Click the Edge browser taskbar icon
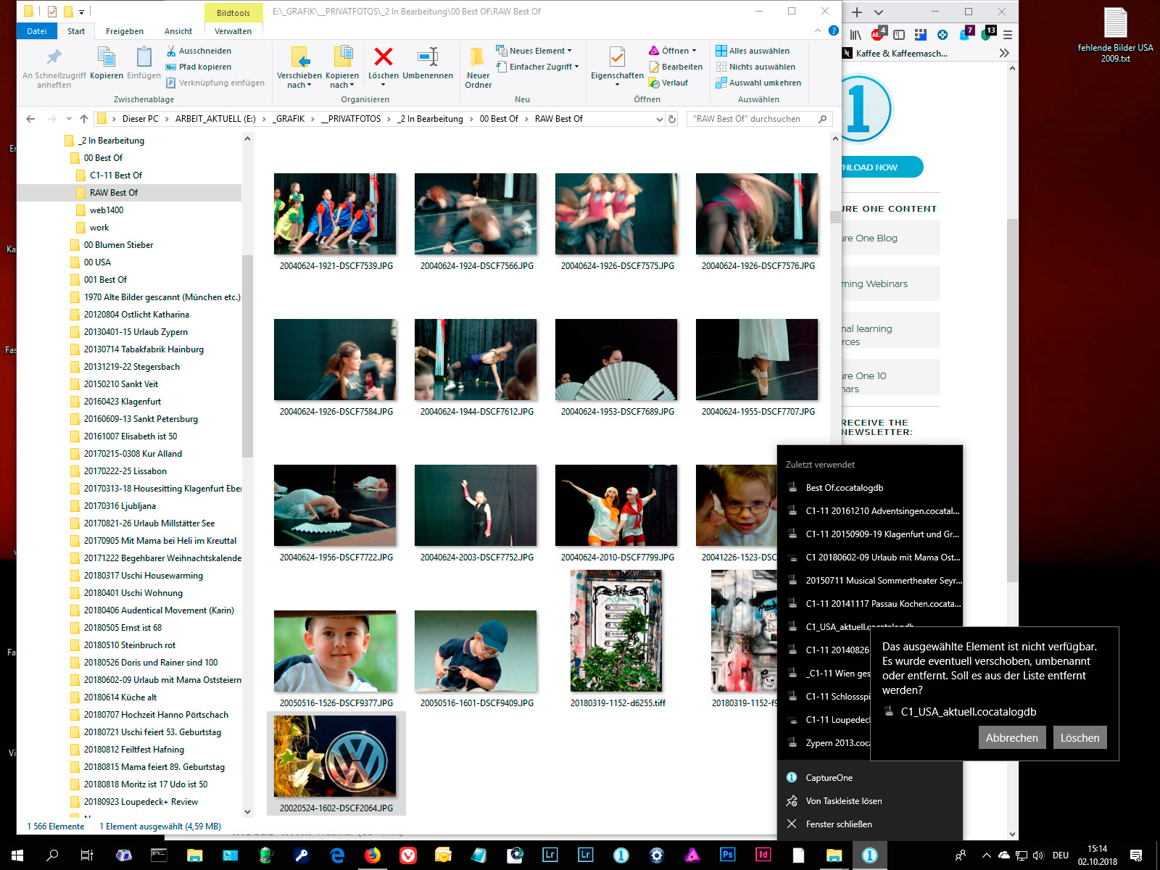This screenshot has height=870, width=1160. pos(337,855)
